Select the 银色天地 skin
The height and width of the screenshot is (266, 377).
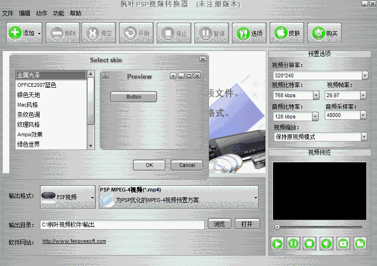[x=51, y=95]
